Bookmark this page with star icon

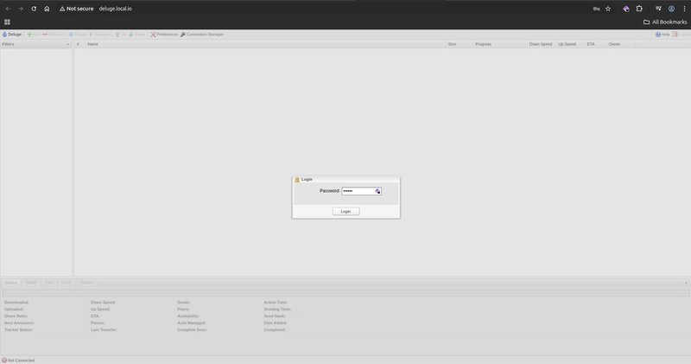click(608, 9)
